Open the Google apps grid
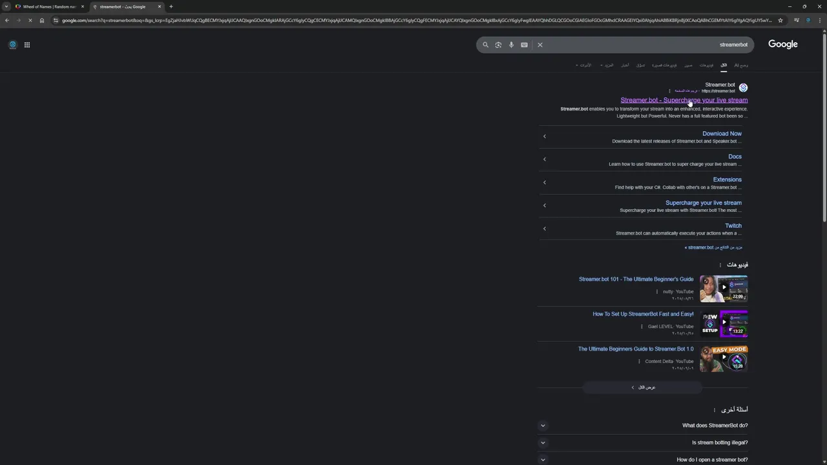This screenshot has height=465, width=827. pos(27,45)
